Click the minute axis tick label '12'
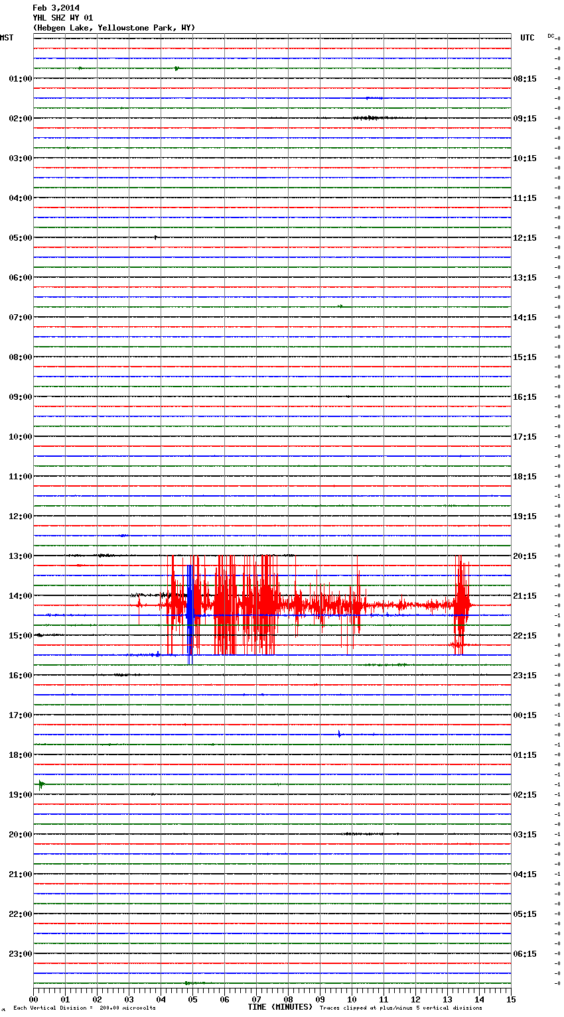Image resolution: width=564 pixels, height=1017 pixels. [x=415, y=999]
